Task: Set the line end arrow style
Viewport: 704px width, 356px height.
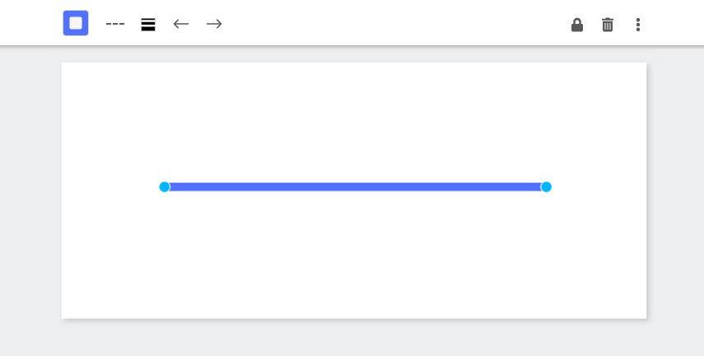Action: pos(214,24)
